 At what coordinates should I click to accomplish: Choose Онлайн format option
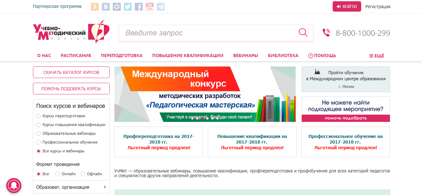57,173
